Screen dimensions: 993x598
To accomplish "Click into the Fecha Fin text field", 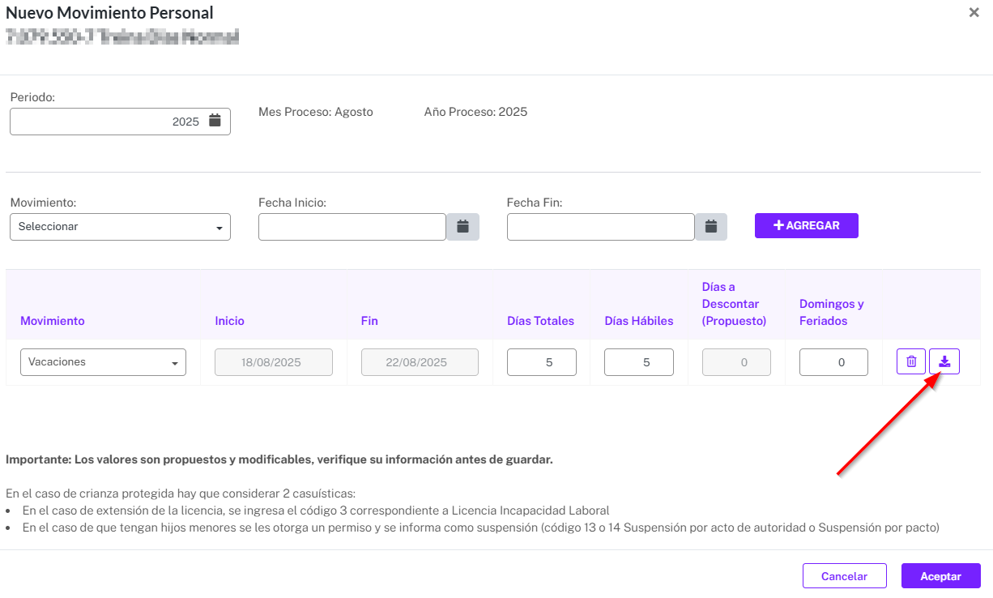I will 601,227.
